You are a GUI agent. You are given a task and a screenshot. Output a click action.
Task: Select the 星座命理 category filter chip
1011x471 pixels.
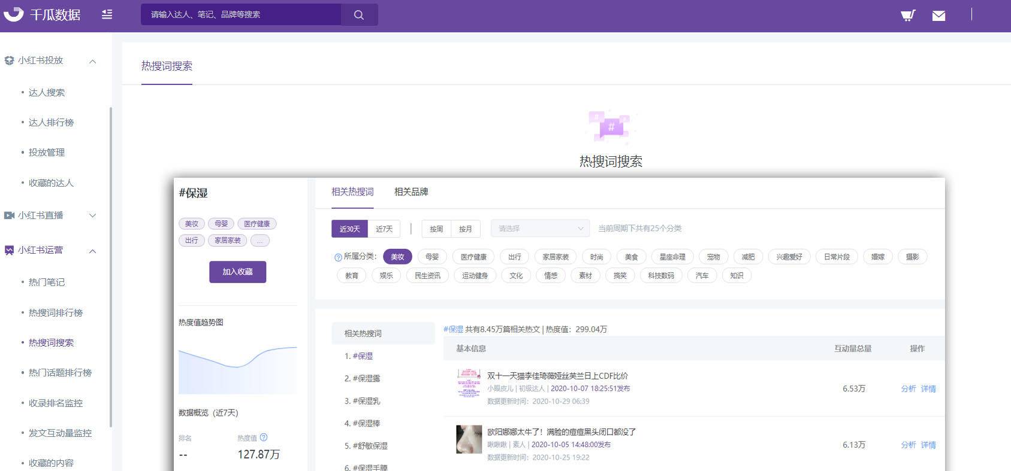[x=672, y=257]
